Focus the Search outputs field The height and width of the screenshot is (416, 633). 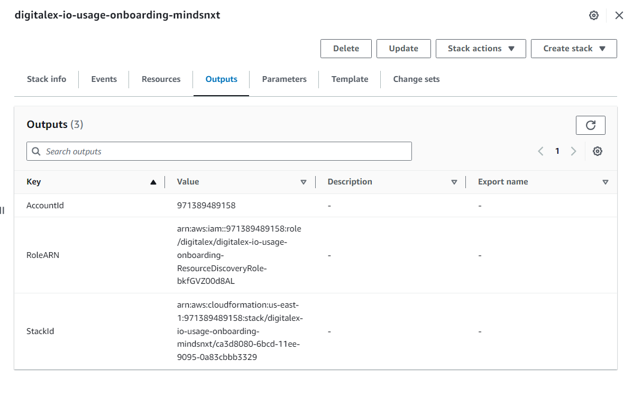tap(219, 151)
